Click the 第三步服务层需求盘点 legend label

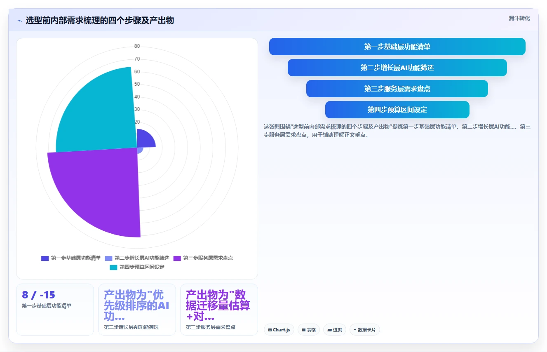[x=208, y=258]
